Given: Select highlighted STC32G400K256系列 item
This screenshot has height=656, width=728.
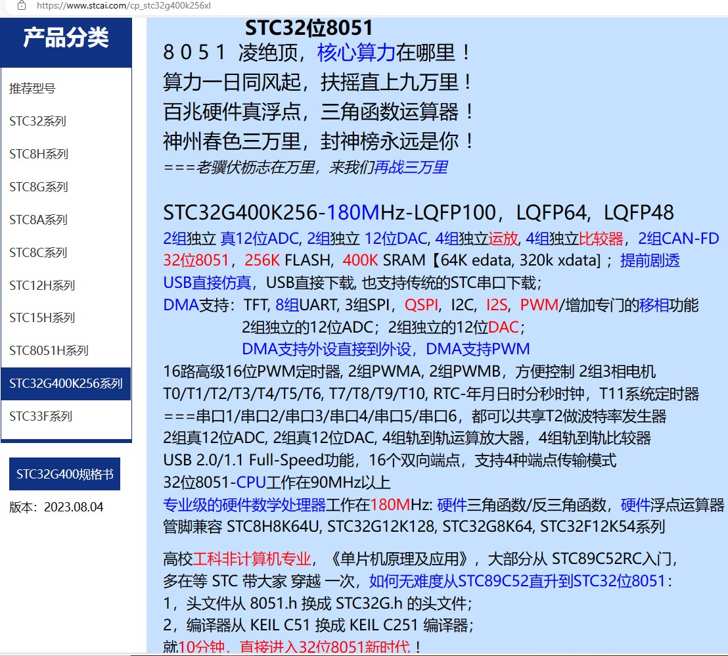Looking at the screenshot, I should (66, 384).
